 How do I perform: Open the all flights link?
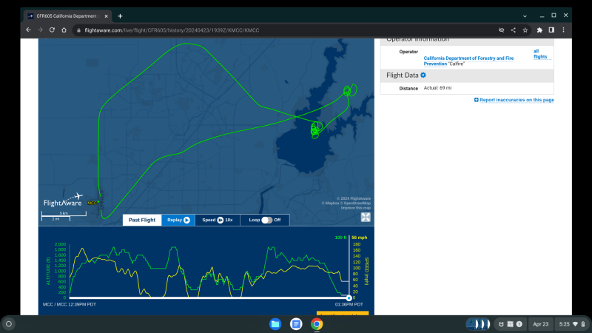tap(542, 54)
